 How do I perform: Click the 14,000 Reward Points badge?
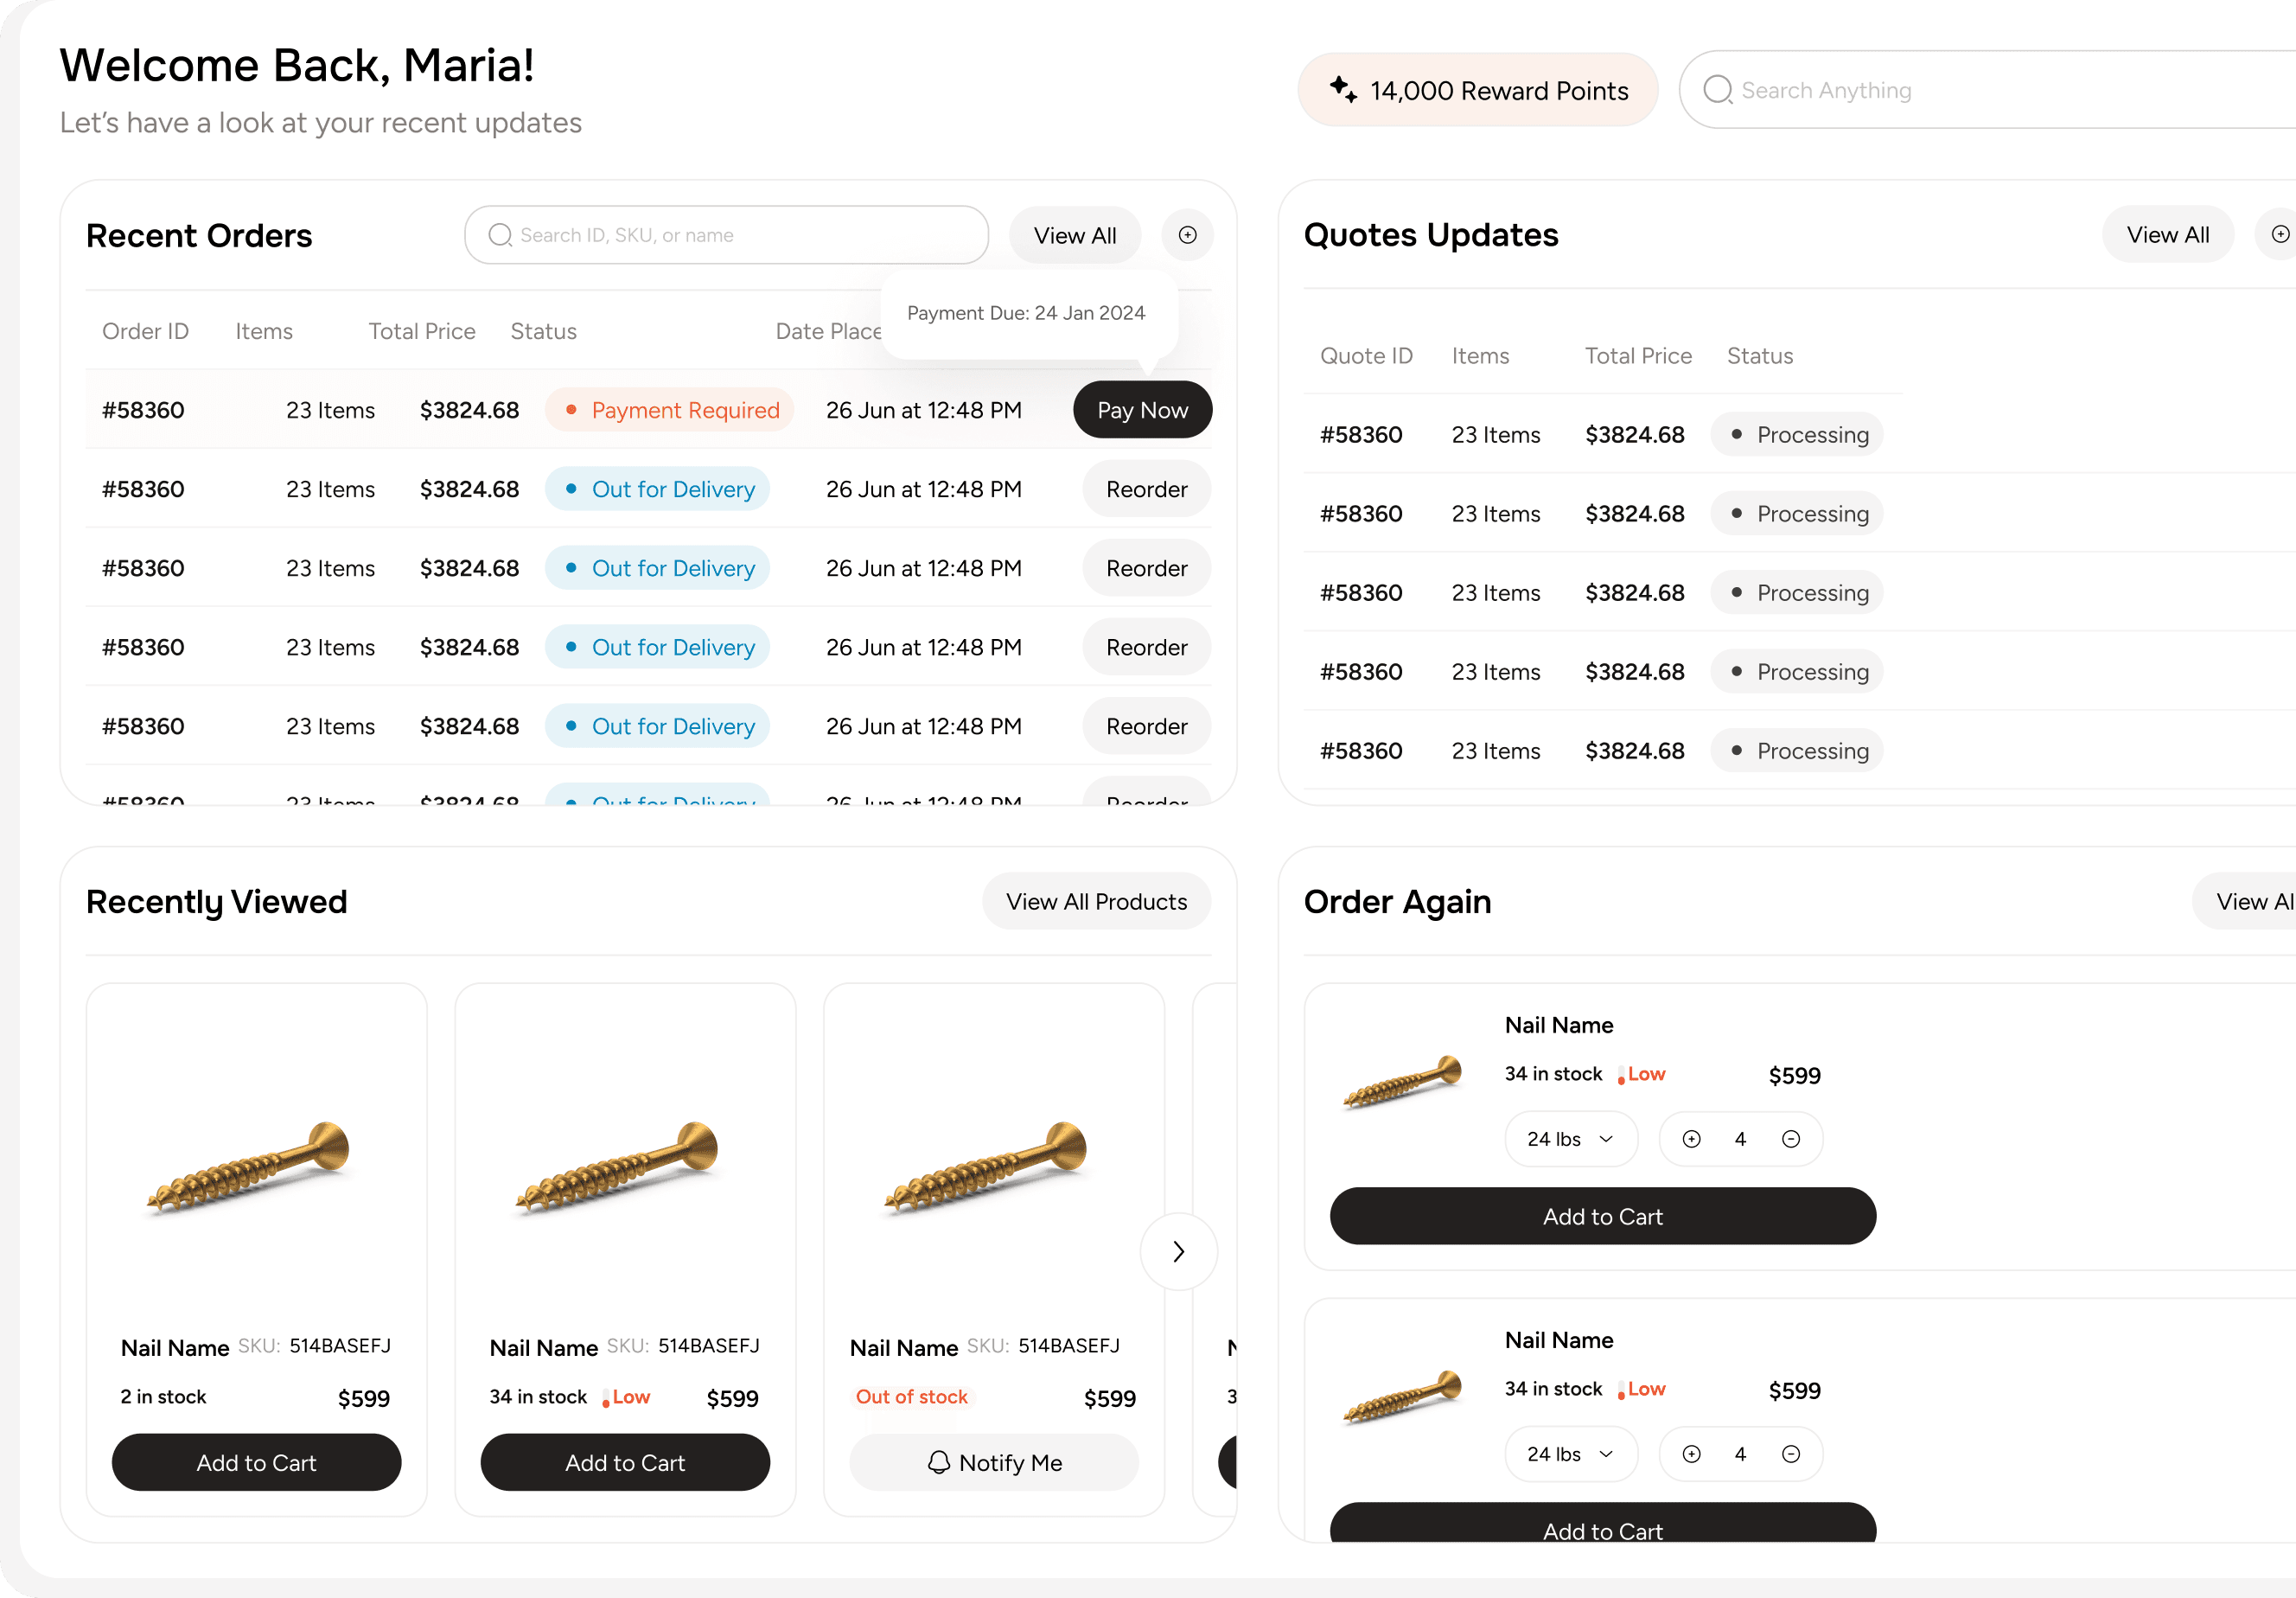[x=1477, y=89]
